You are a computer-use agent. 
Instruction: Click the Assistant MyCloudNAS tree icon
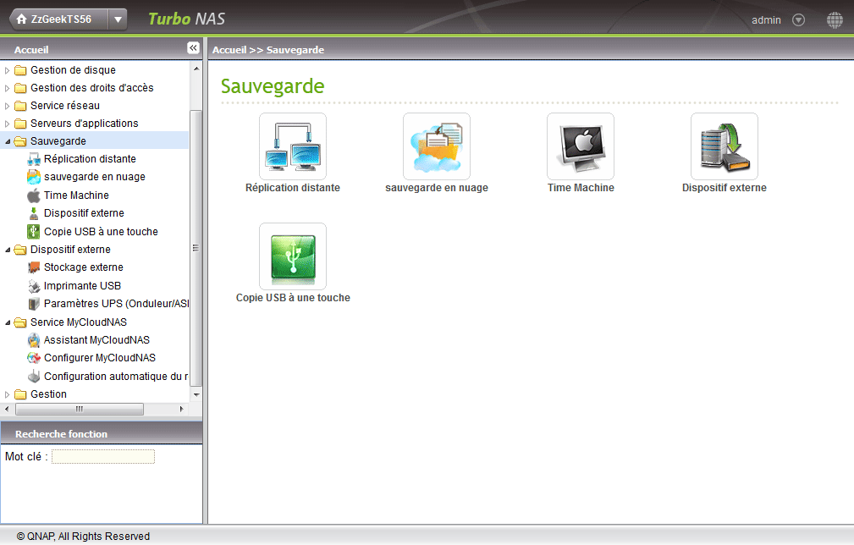[x=34, y=340]
